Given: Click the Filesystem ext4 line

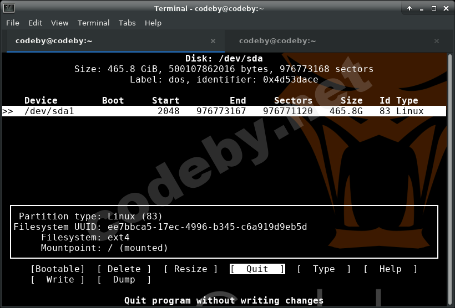Looking at the screenshot, I should (x=85, y=238).
